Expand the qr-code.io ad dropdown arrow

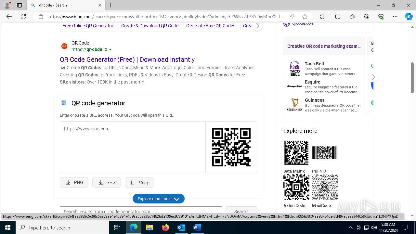click(x=110, y=50)
